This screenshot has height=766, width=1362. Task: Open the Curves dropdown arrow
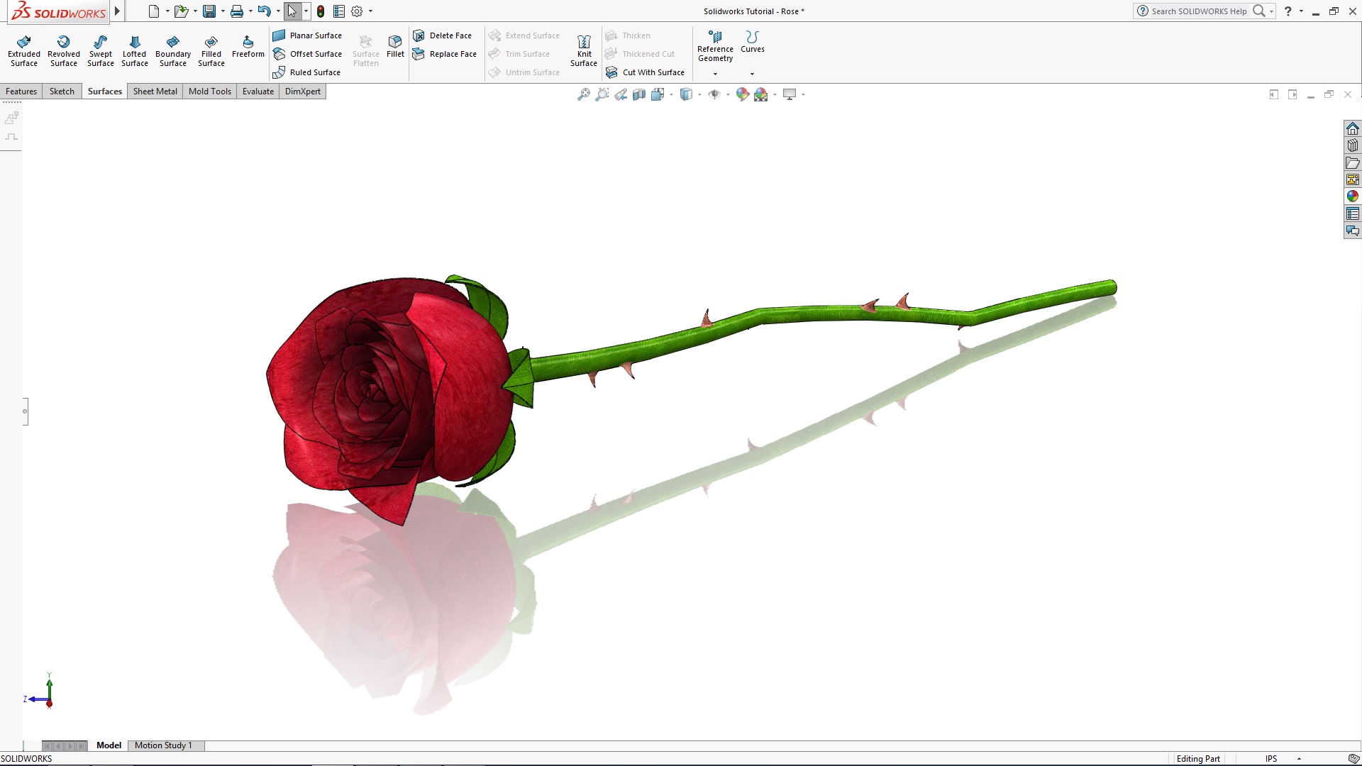(752, 74)
